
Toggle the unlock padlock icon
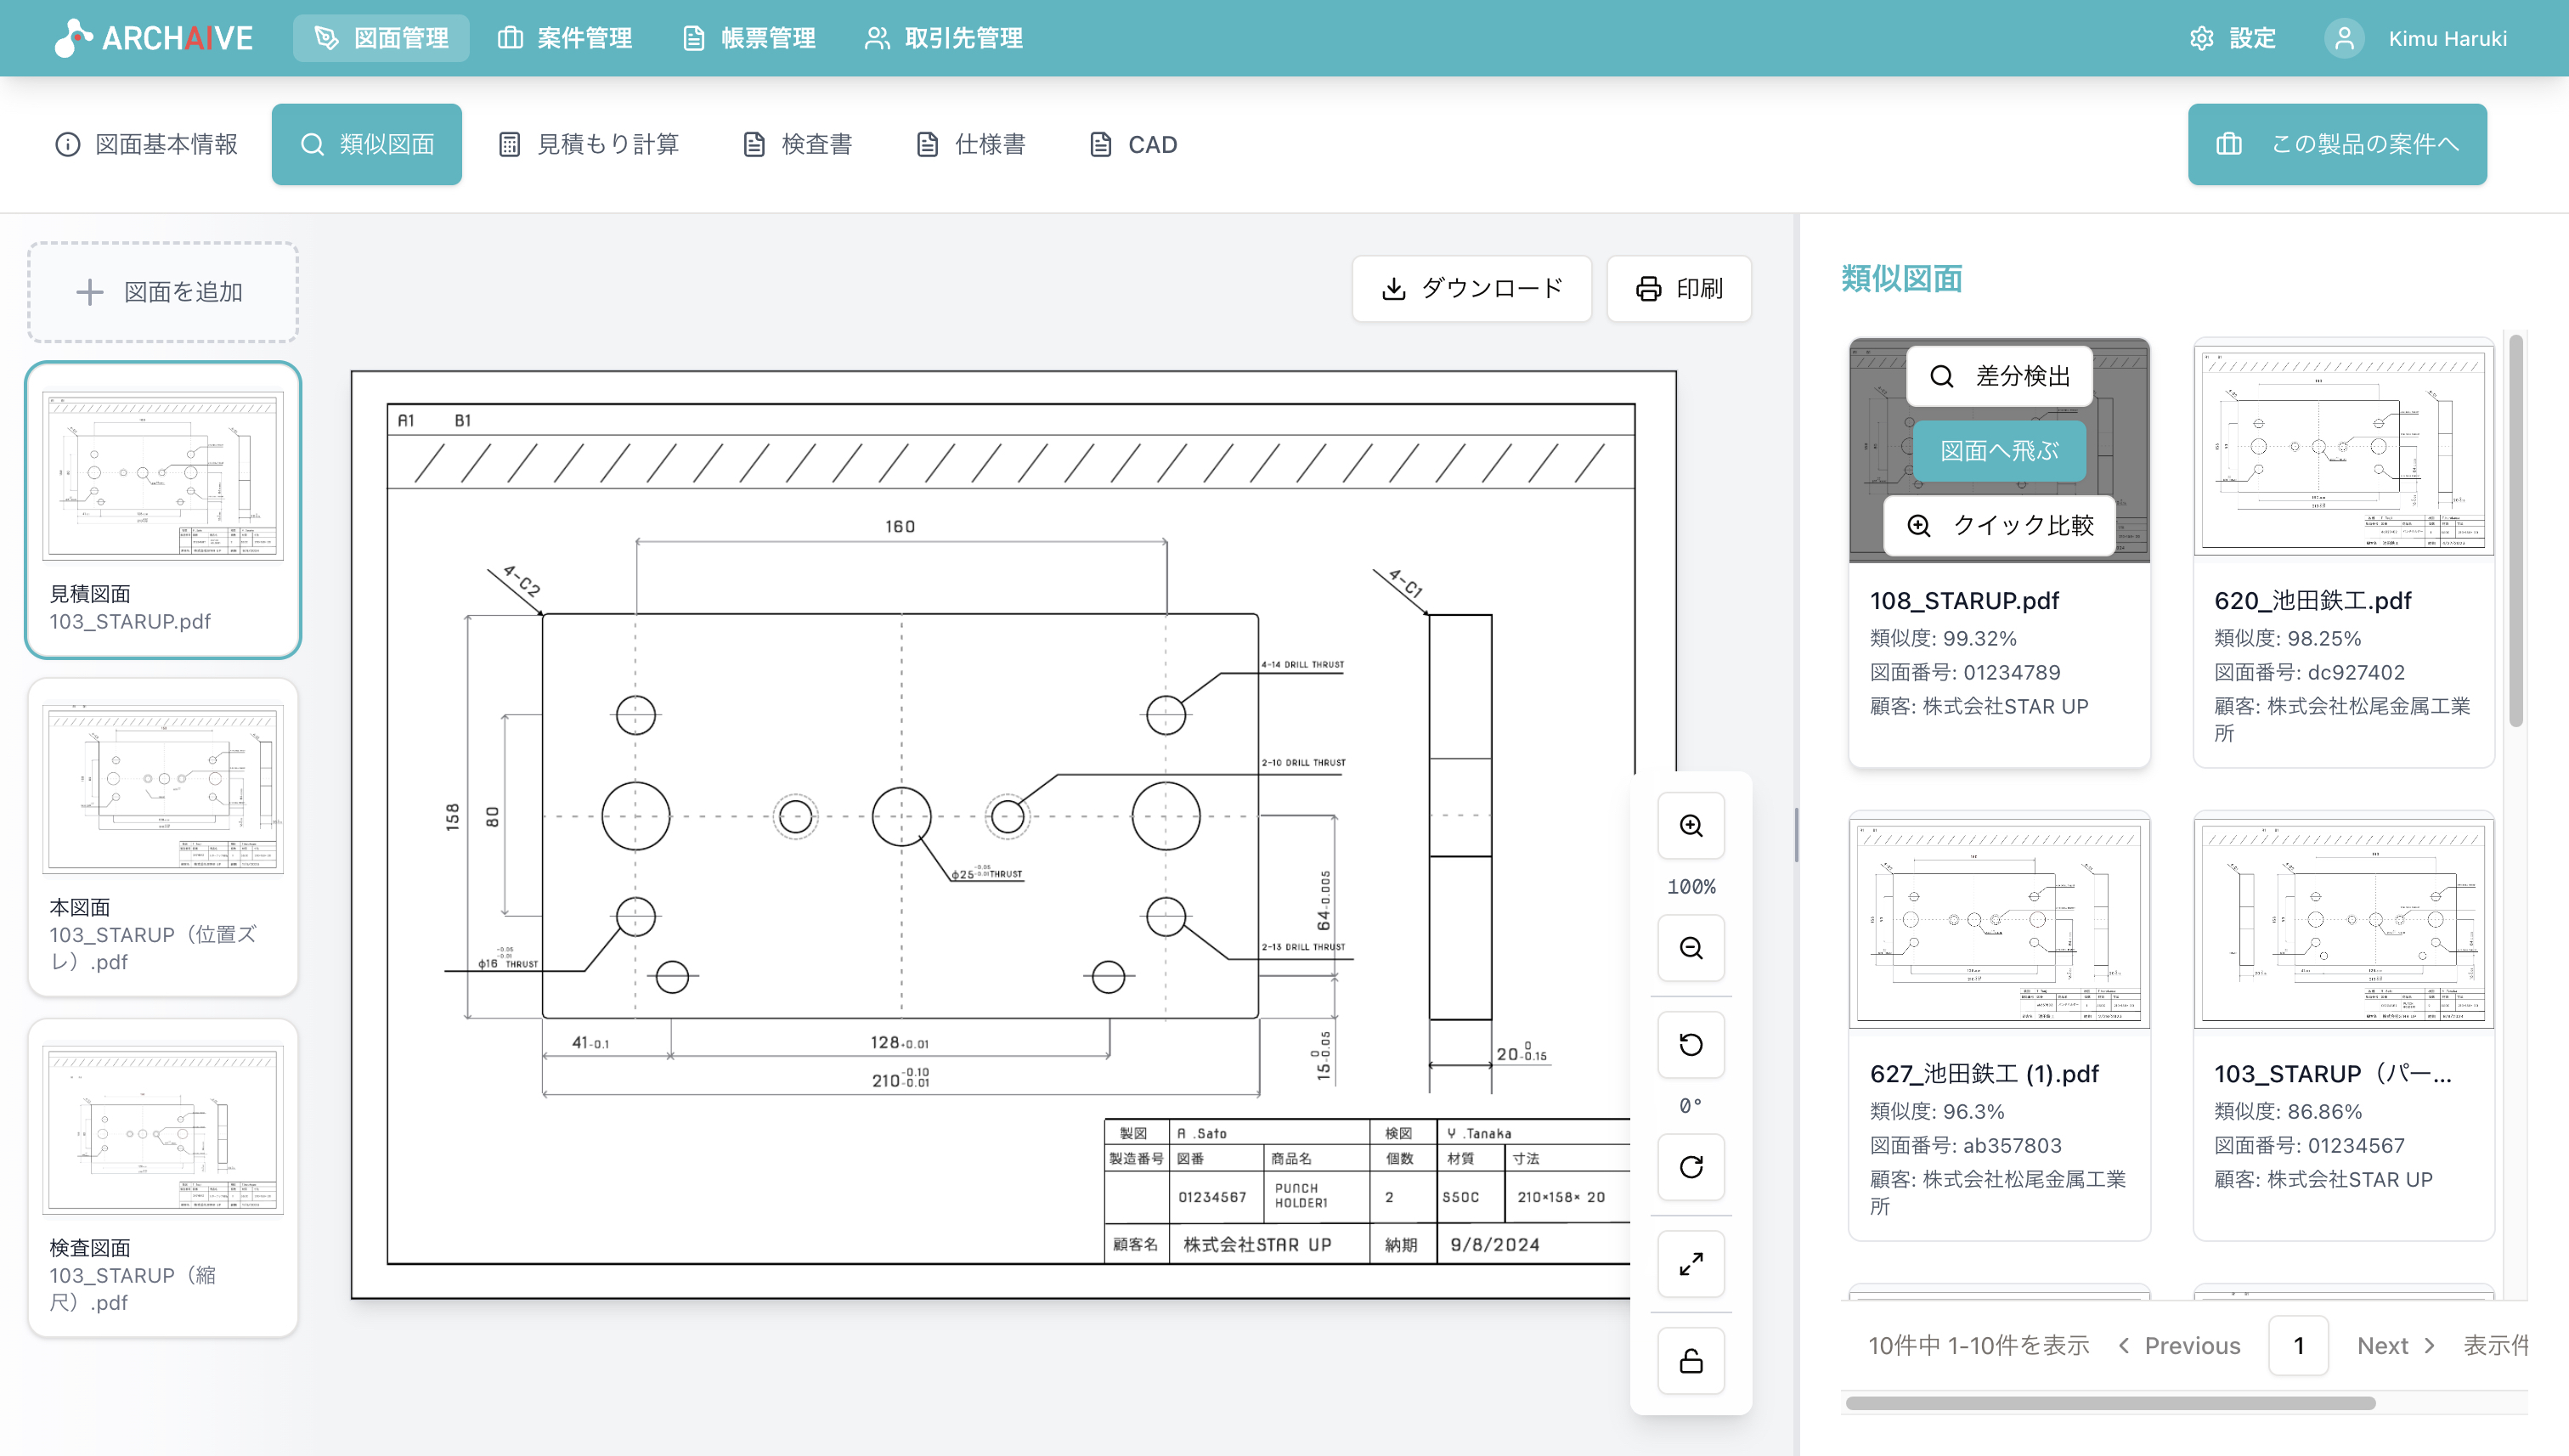point(1690,1361)
